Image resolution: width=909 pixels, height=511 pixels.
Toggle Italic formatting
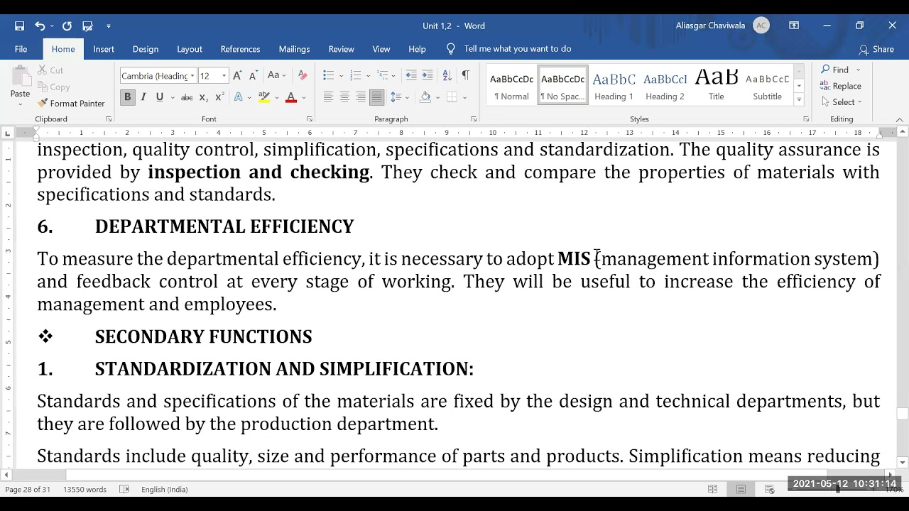click(x=143, y=97)
